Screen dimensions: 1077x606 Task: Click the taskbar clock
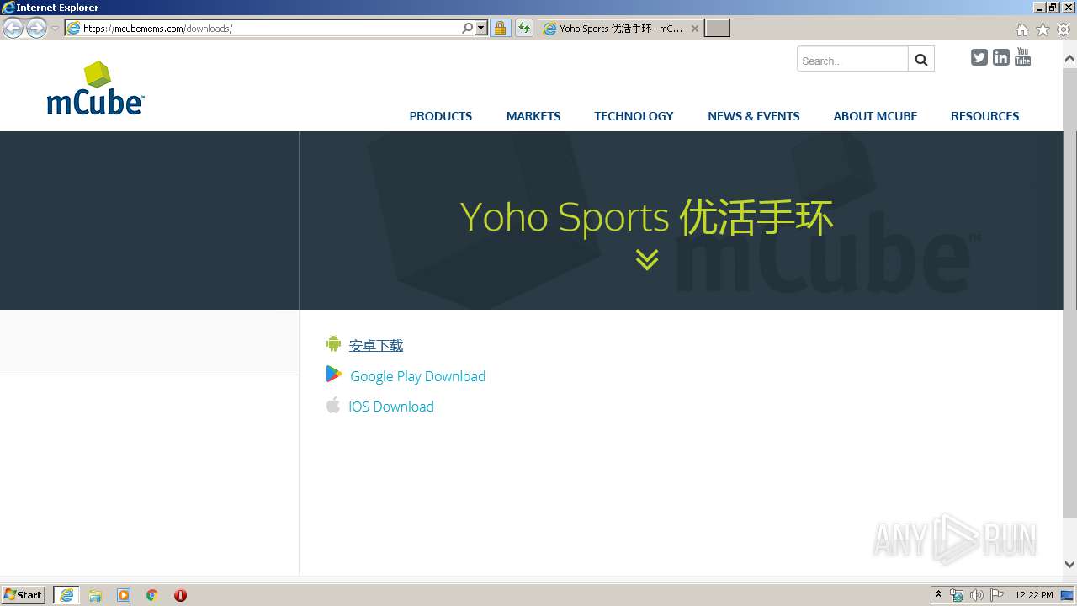point(1034,595)
